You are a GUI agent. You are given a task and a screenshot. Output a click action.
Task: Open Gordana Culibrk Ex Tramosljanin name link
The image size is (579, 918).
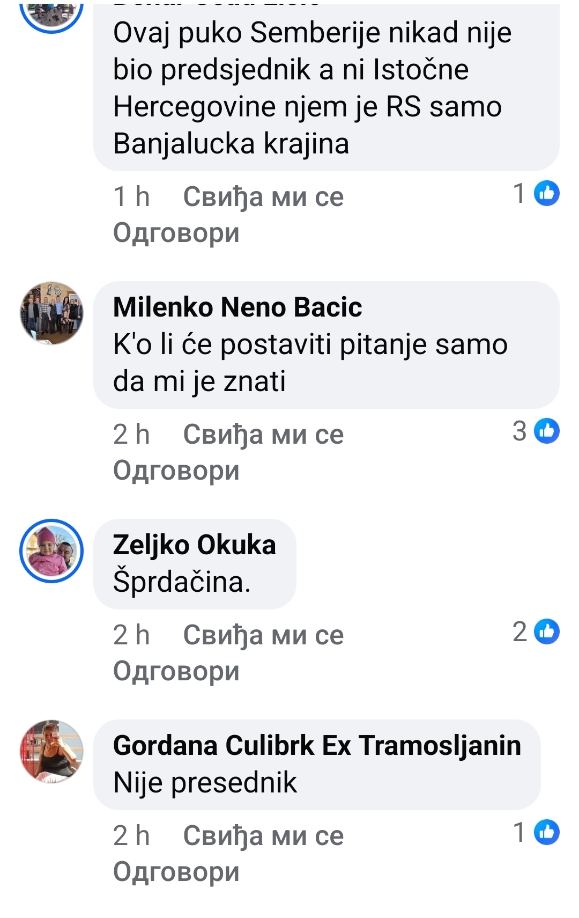pyautogui.click(x=317, y=746)
